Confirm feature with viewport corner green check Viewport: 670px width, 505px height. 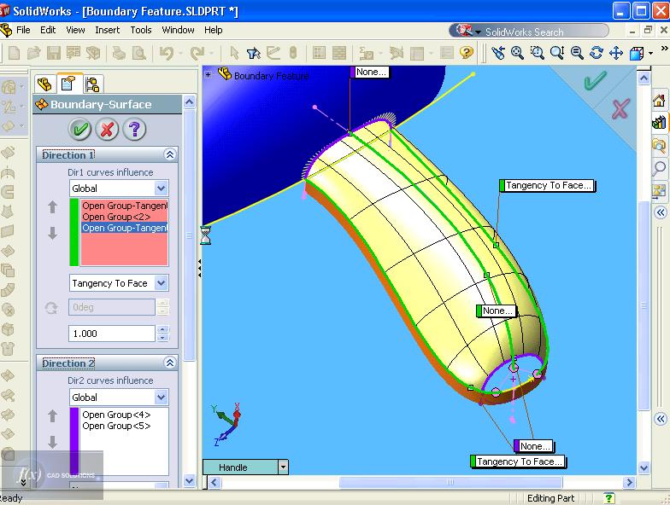point(595,80)
